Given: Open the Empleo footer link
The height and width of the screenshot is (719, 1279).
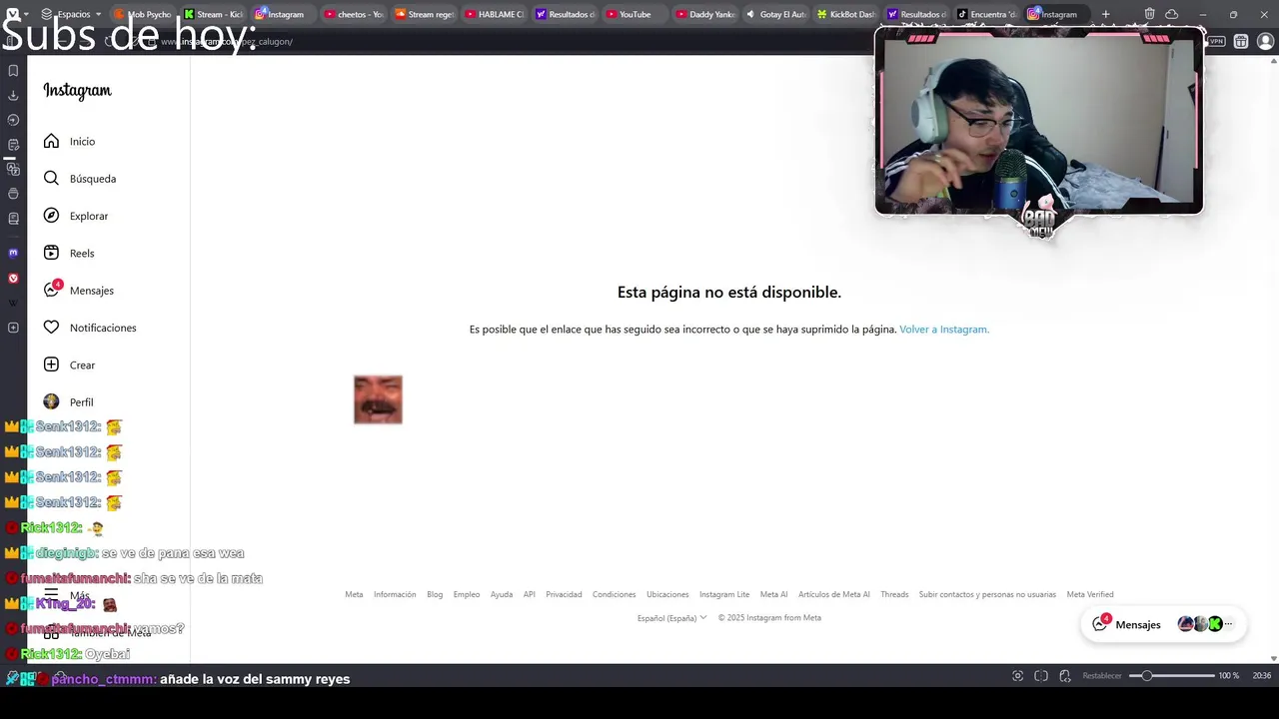Looking at the screenshot, I should 467,594.
